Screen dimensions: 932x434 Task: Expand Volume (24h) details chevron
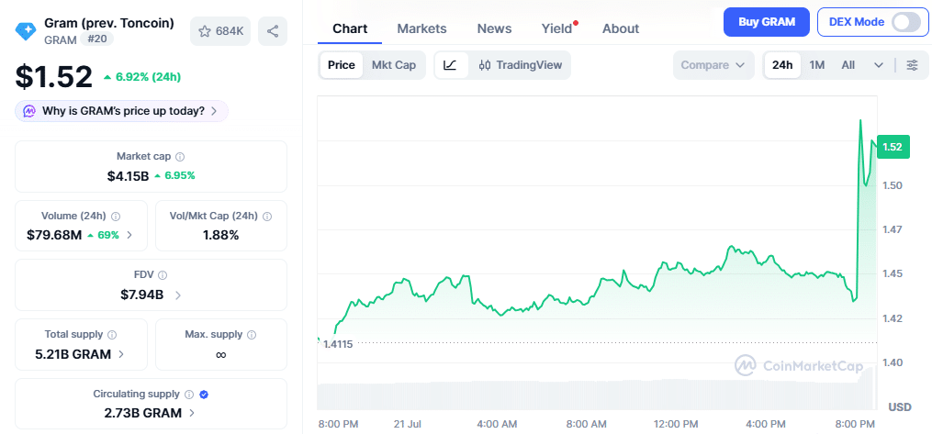pyautogui.click(x=129, y=235)
